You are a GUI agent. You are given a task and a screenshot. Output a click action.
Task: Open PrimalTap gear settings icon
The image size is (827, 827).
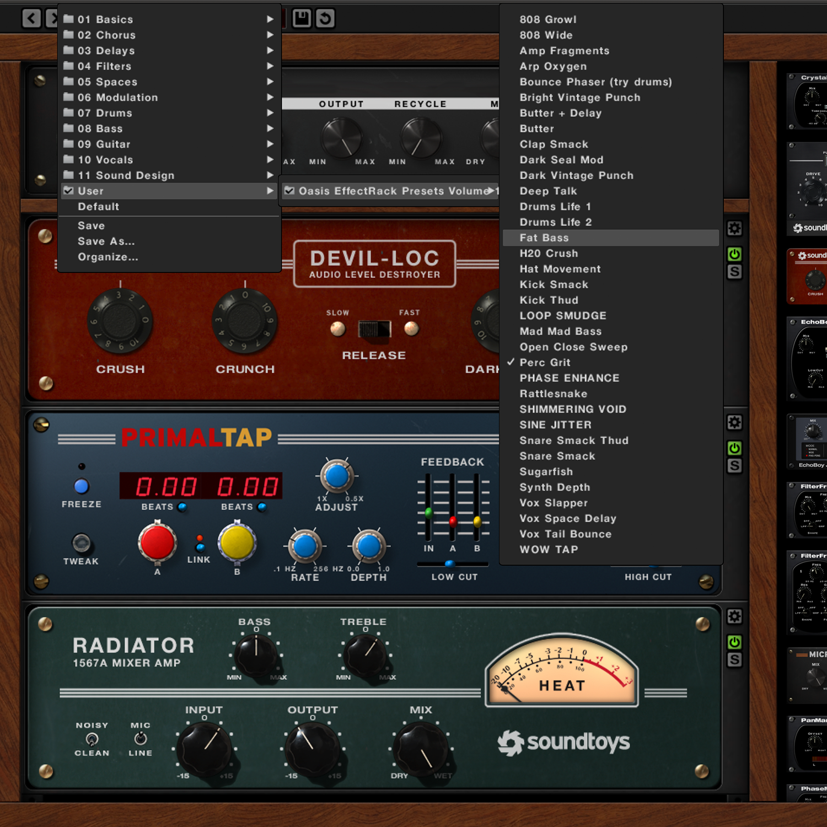pos(734,422)
